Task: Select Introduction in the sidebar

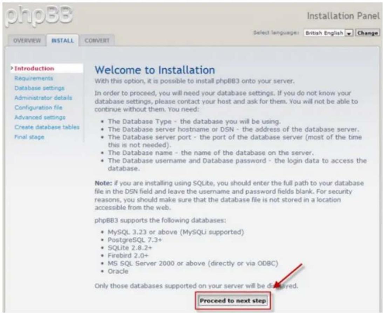Action: click(x=47, y=68)
